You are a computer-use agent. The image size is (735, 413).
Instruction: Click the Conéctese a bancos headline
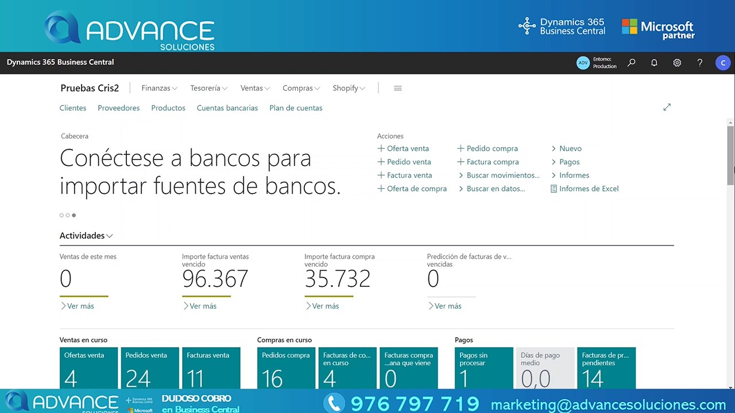tap(200, 172)
